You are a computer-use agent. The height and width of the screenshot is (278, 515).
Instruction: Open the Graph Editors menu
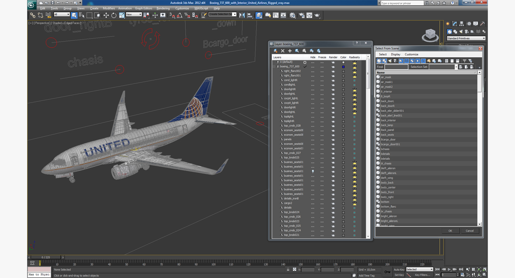[x=143, y=8]
